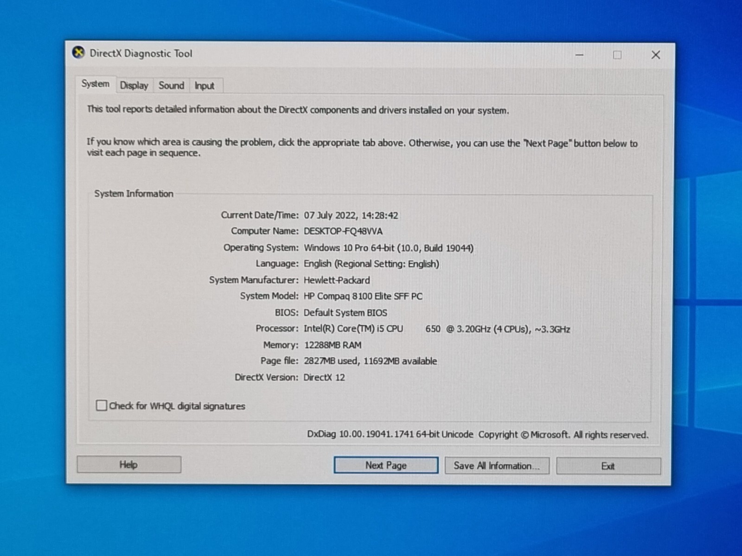Click the DxDiag 10.00.19041.1741 version text
742x556 pixels.
click(390, 434)
